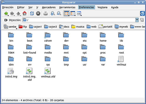Image resolution: width=146 pixels, height=104 pixels.
Task: Expand the up button dropdown arrow
Action: click(21, 16)
